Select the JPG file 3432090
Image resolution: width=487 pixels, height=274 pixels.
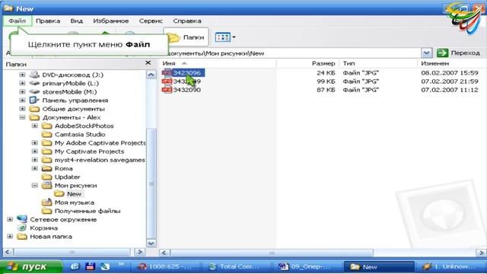[186, 90]
